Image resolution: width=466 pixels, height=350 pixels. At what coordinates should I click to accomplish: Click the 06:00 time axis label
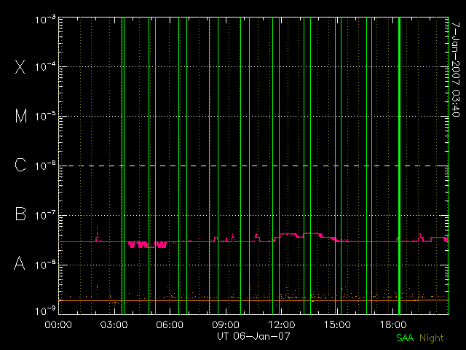(170, 324)
